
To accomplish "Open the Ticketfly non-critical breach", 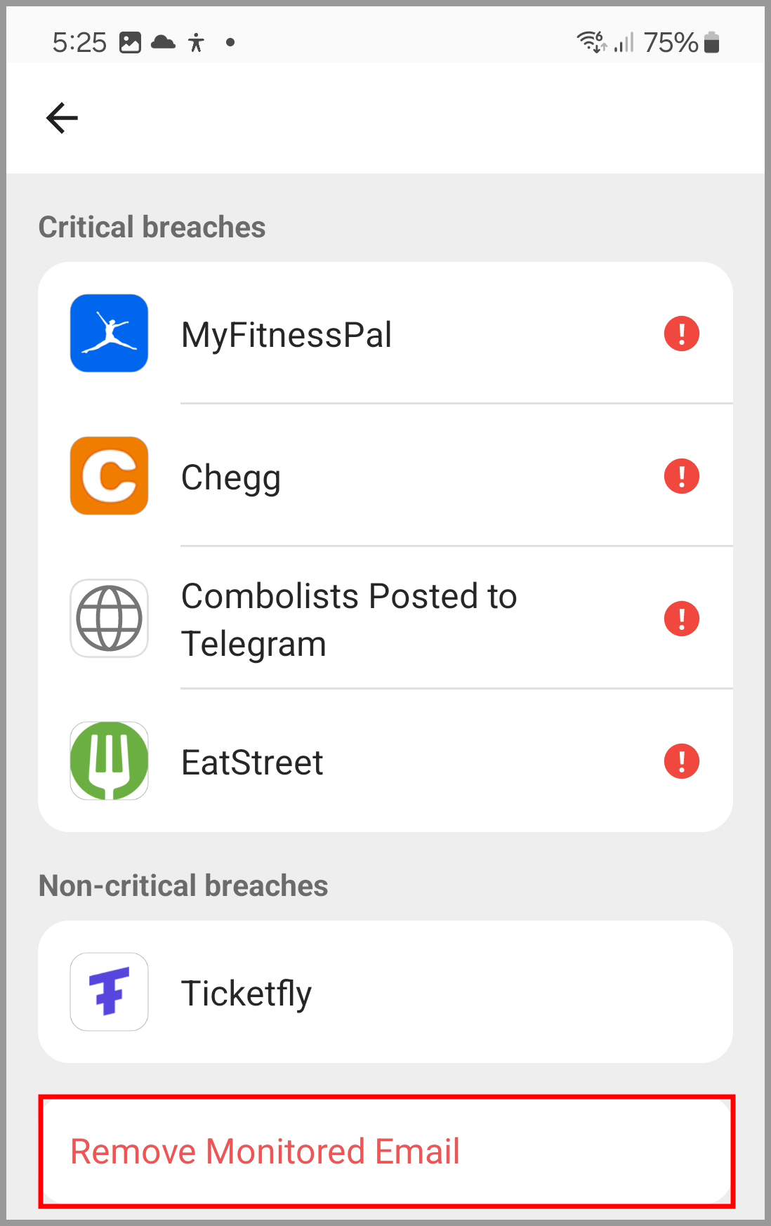I will pyautogui.click(x=385, y=991).
